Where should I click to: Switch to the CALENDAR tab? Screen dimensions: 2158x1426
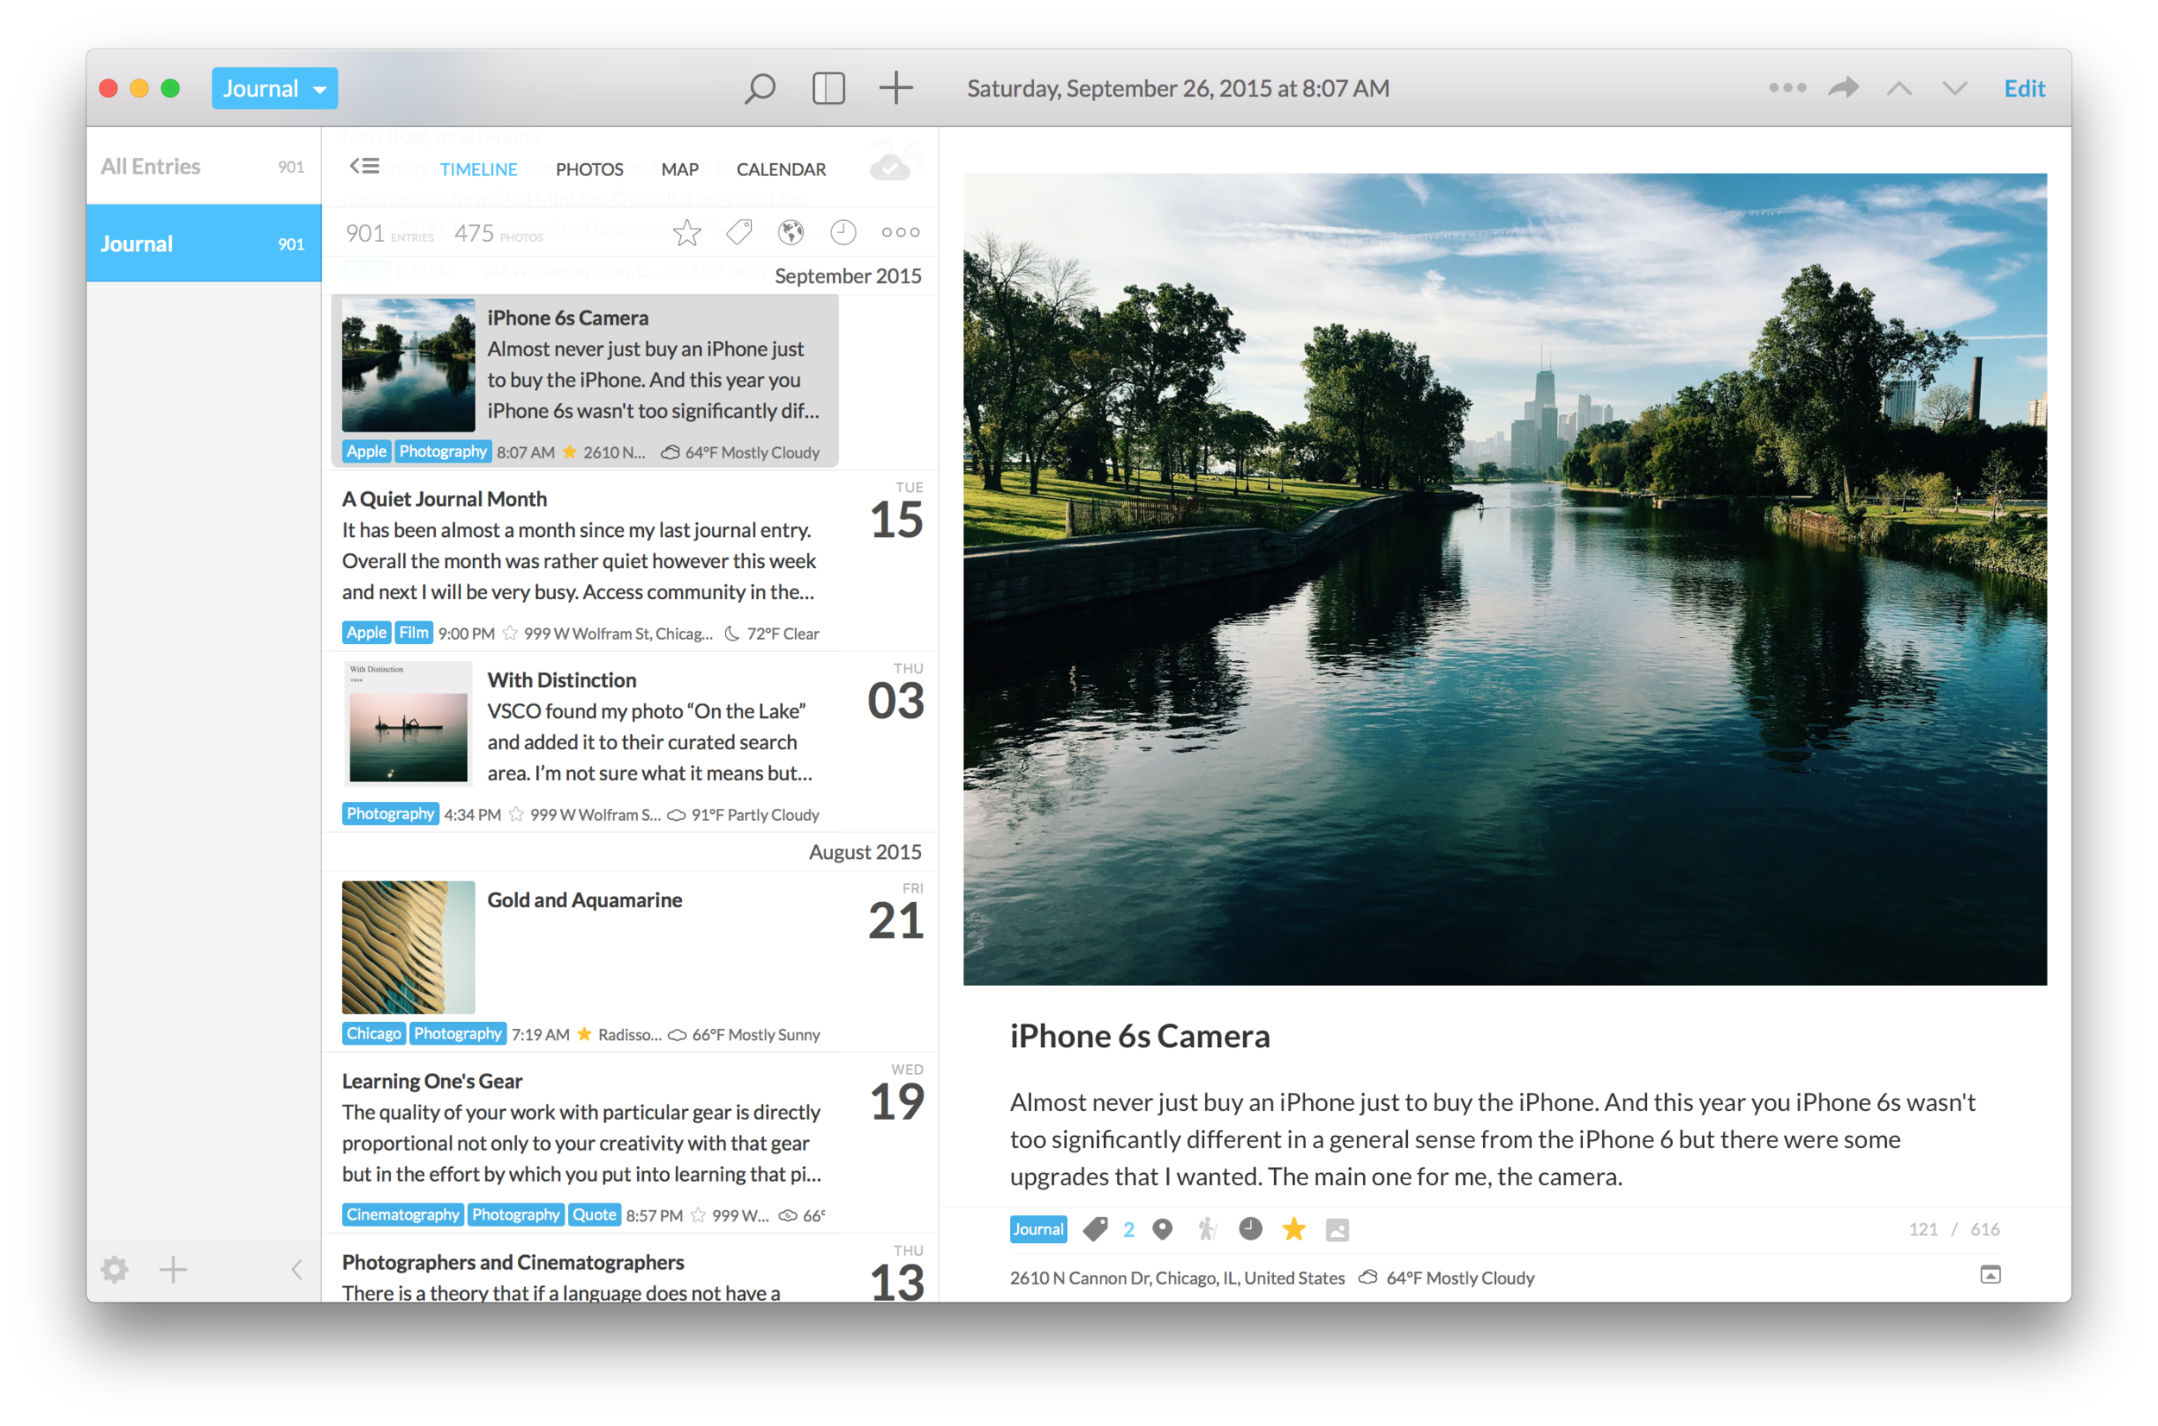tap(780, 169)
